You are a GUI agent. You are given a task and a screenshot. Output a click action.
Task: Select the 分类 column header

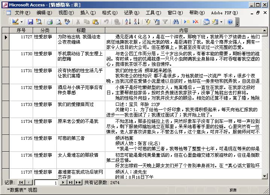coord(45,30)
